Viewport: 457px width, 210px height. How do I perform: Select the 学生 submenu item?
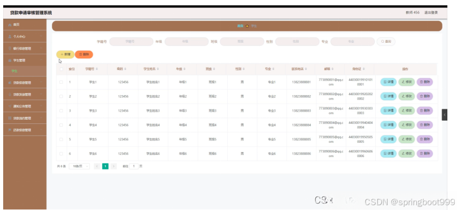click(25, 71)
